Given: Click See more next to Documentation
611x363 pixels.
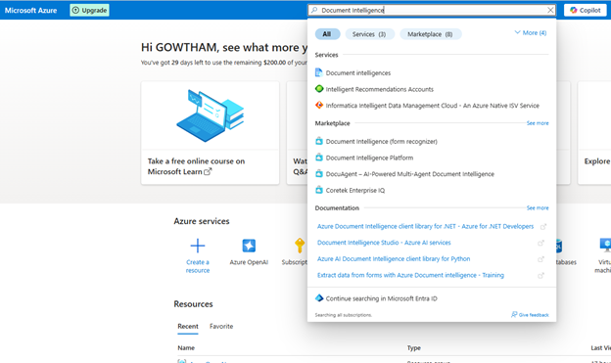Looking at the screenshot, I should [x=538, y=208].
